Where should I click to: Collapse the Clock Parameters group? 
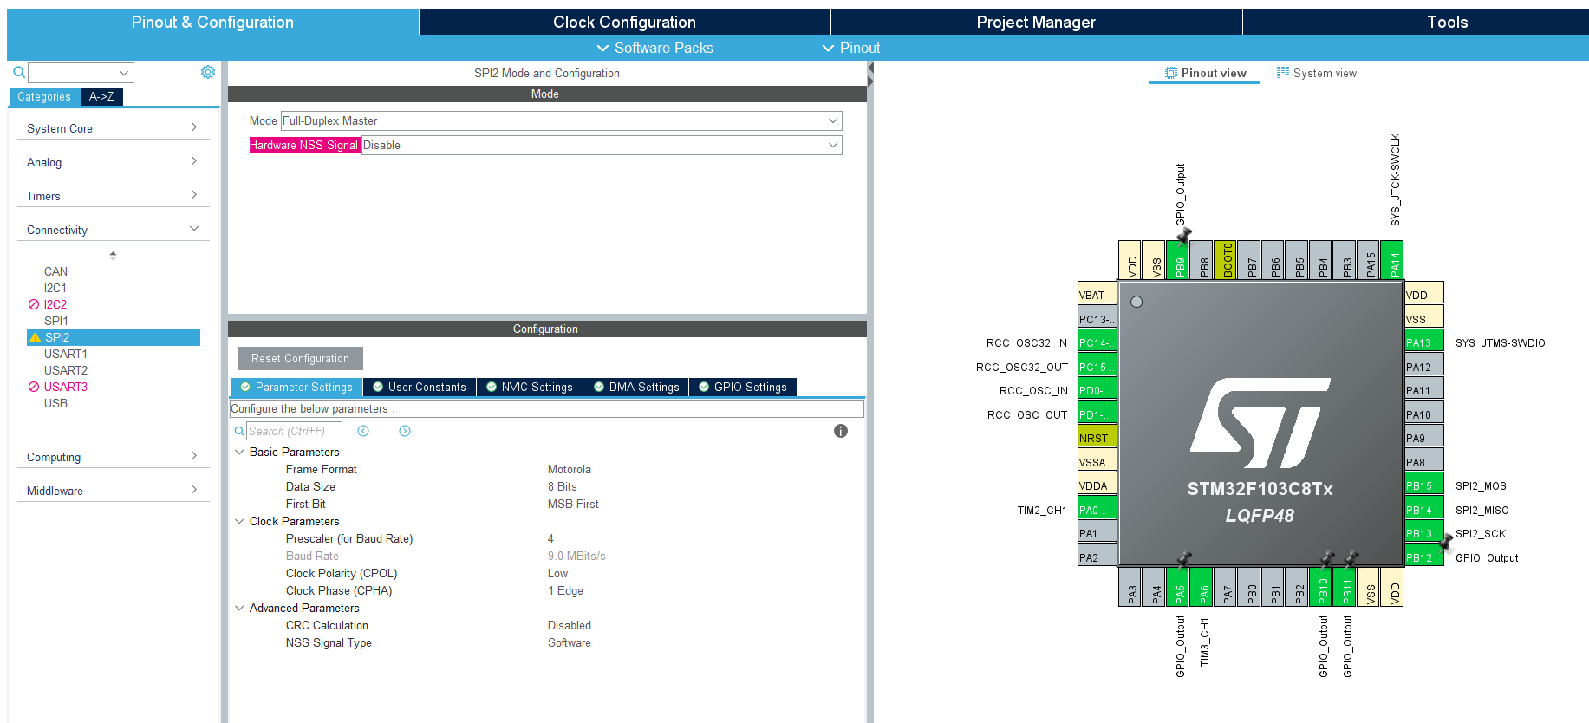tap(239, 521)
